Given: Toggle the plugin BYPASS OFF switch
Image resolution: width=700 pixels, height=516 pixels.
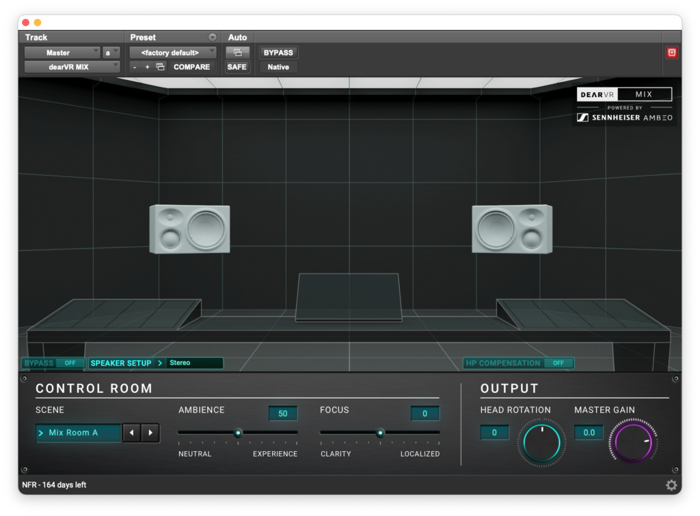Looking at the screenshot, I should click(x=70, y=363).
